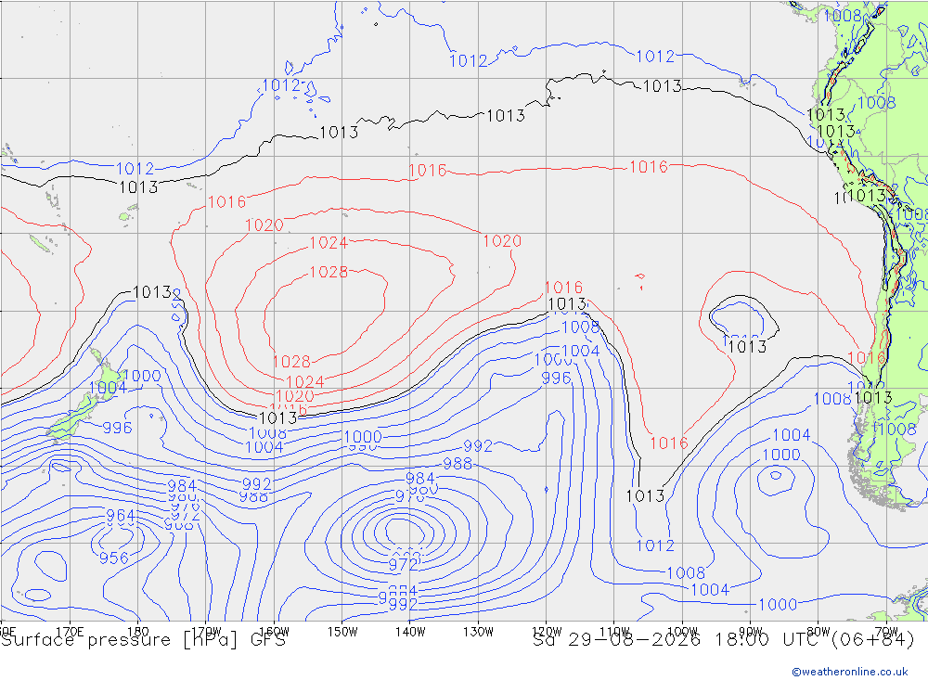Viewport: 928px width, 680px height.
Task: Click the 964 isobar label
Action: point(121,515)
